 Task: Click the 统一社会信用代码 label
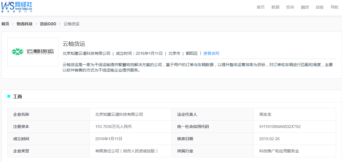(x=193, y=127)
